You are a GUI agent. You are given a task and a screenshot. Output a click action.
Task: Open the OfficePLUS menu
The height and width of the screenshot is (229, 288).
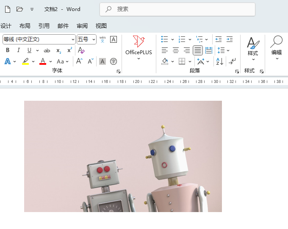138,48
